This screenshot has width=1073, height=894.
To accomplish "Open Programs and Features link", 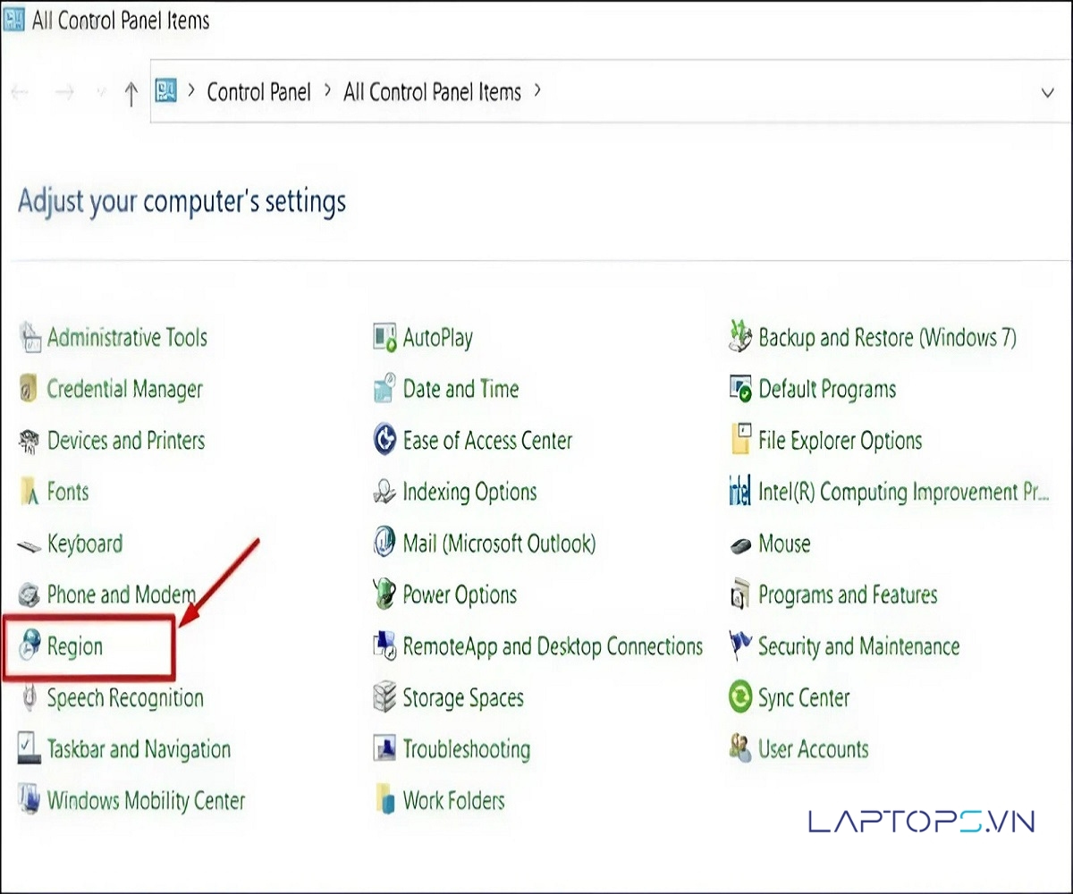I will [847, 595].
